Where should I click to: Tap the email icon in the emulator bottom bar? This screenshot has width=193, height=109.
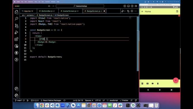click(x=147, y=84)
